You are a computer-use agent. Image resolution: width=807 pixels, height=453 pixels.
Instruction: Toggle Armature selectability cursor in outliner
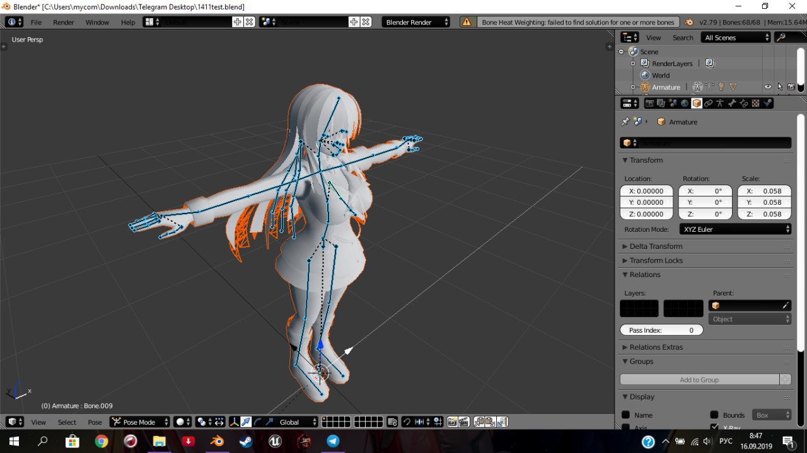tap(780, 87)
